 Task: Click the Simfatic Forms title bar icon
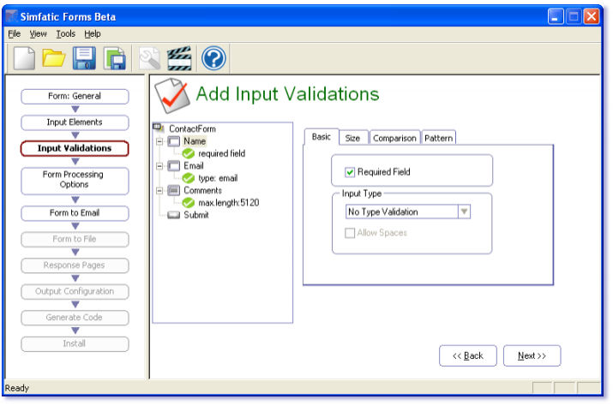click(11, 16)
